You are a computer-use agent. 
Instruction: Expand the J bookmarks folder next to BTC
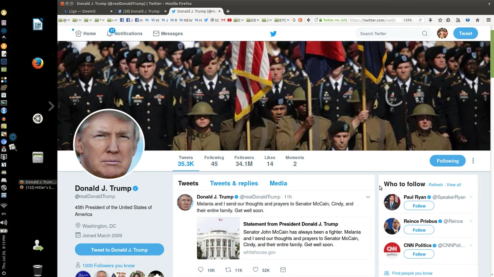[x=267, y=20]
